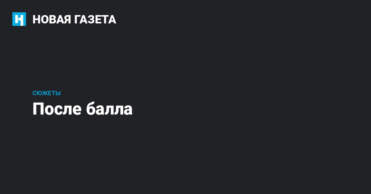The image size is (371, 194).
Task: Open the article titled После балла
Action: tap(82, 109)
